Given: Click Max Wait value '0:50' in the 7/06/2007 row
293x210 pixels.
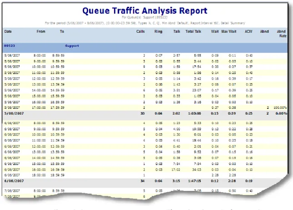Looking at the screenshot, I should click(x=232, y=191).
